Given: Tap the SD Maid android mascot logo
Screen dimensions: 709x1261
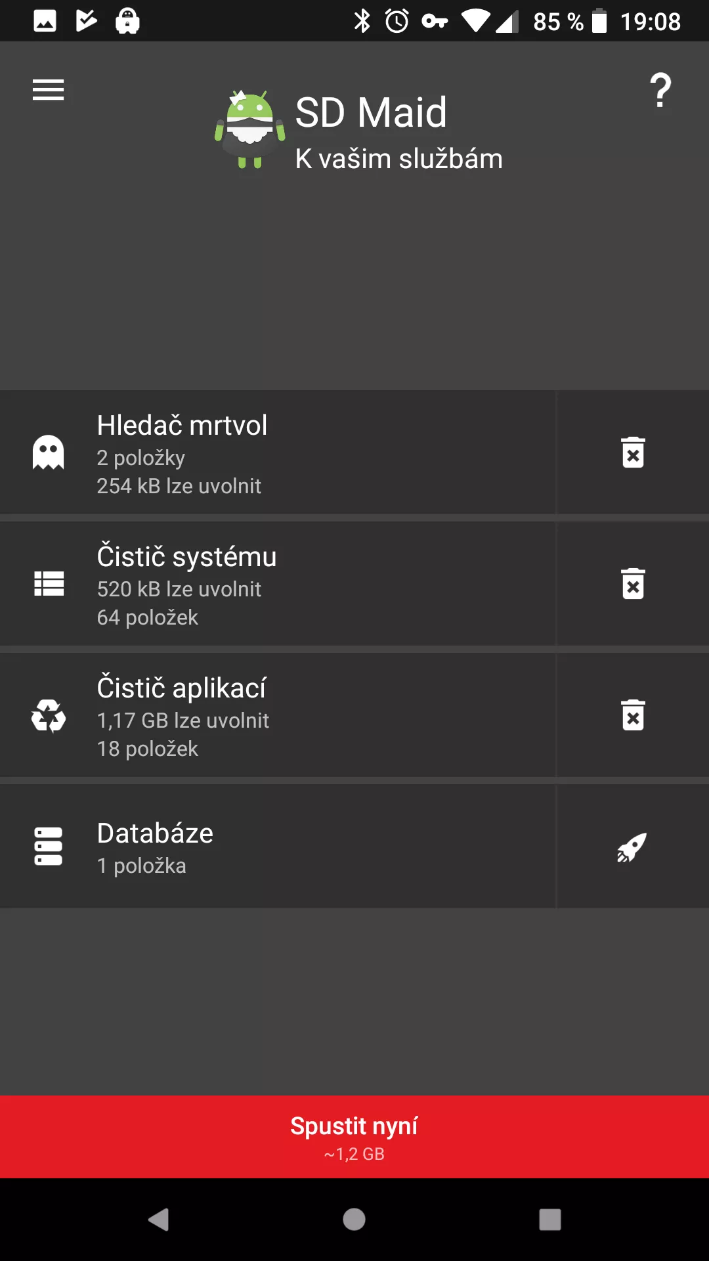Looking at the screenshot, I should (250, 129).
